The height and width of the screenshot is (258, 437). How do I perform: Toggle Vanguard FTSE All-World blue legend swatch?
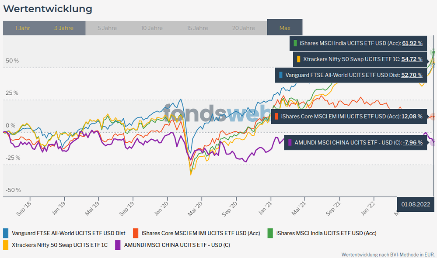click(x=6, y=233)
